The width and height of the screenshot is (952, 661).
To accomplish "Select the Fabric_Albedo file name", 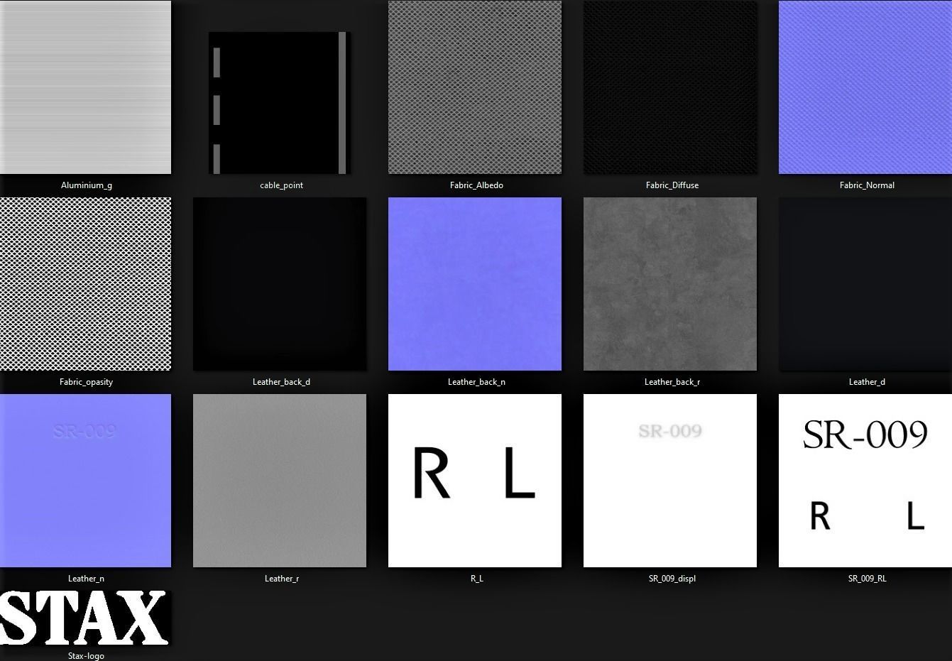I will [476, 185].
